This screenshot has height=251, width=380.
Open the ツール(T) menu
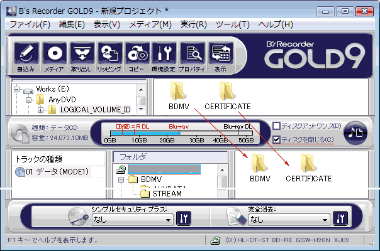[x=232, y=24]
